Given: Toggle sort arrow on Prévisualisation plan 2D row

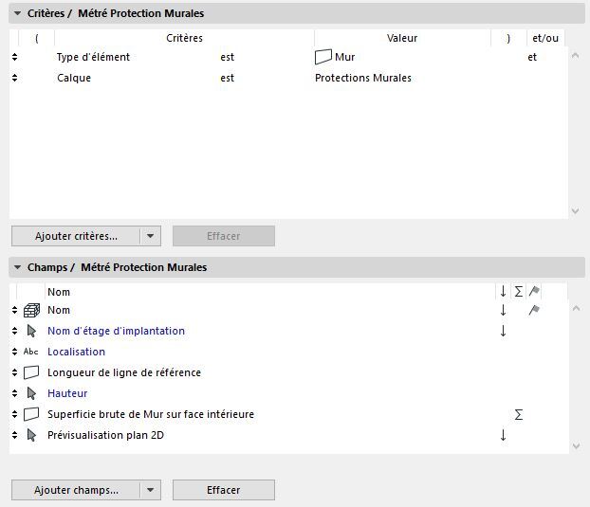Looking at the screenshot, I should point(503,435).
